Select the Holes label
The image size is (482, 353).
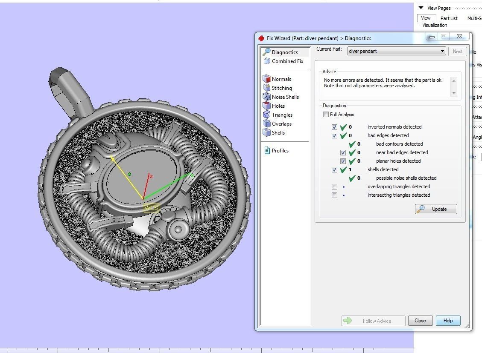pyautogui.click(x=278, y=106)
